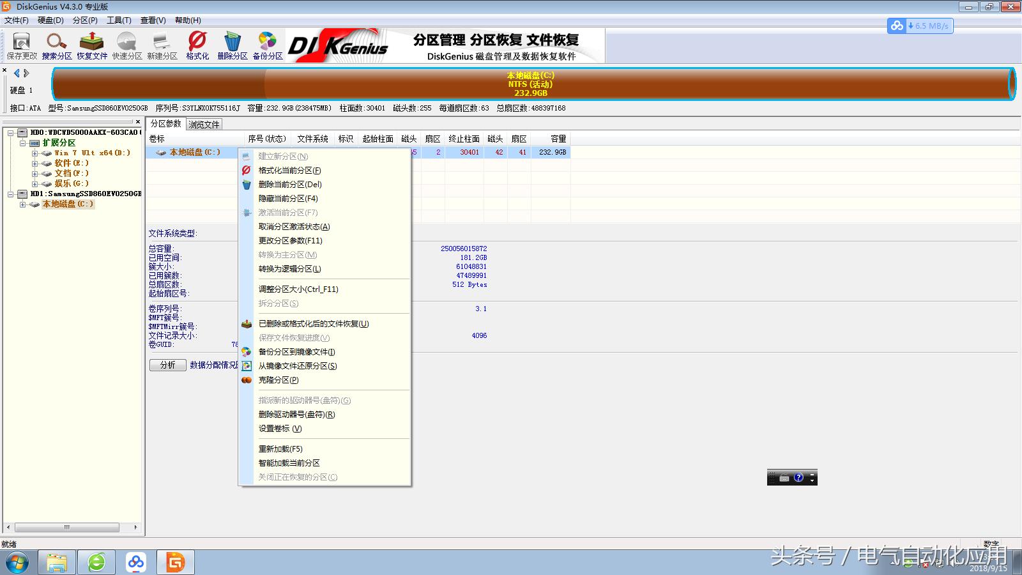Launch Internet Explorer from the taskbar
The height and width of the screenshot is (575, 1022).
96,562
